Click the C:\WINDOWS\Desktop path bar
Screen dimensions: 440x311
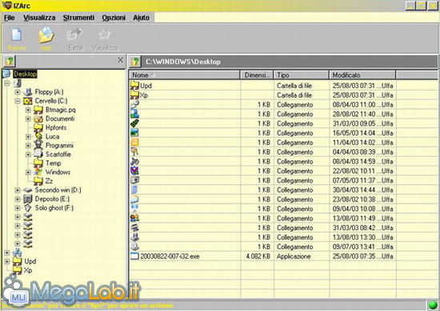pos(290,62)
